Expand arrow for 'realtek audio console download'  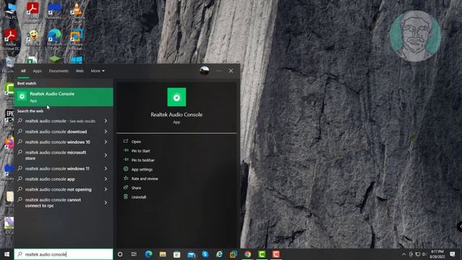[106, 131]
